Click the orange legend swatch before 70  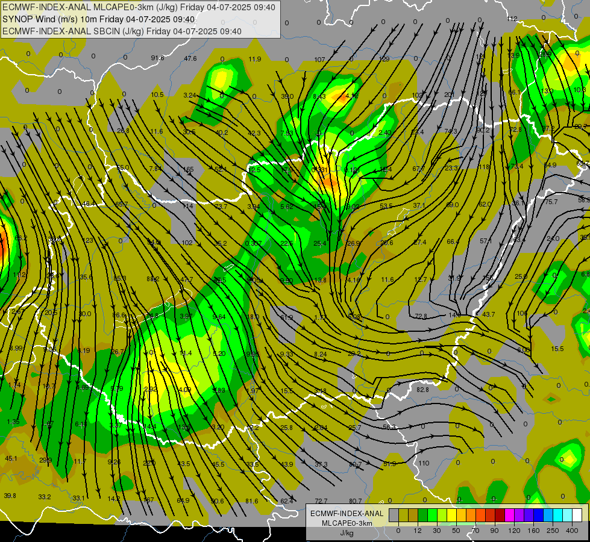click(471, 516)
